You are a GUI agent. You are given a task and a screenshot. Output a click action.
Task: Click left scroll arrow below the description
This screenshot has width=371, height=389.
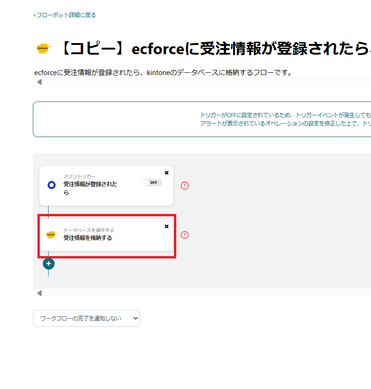tap(39, 82)
